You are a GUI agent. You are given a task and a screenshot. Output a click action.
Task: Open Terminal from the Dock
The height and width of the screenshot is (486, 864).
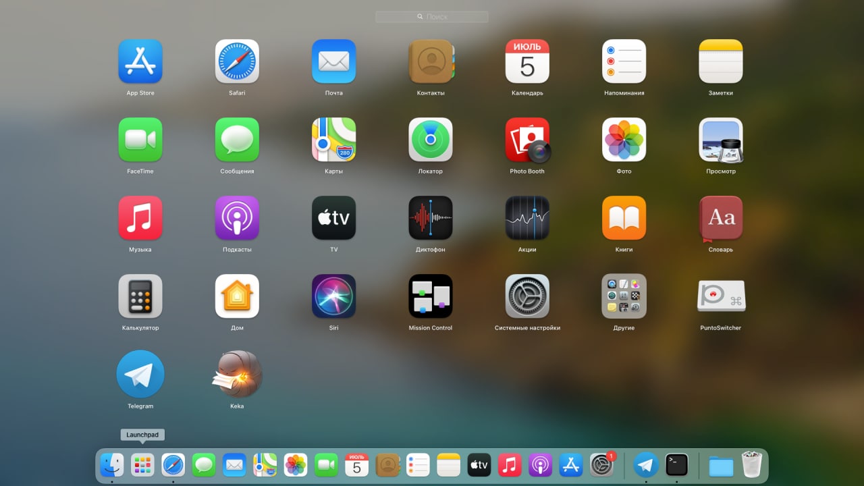(677, 464)
